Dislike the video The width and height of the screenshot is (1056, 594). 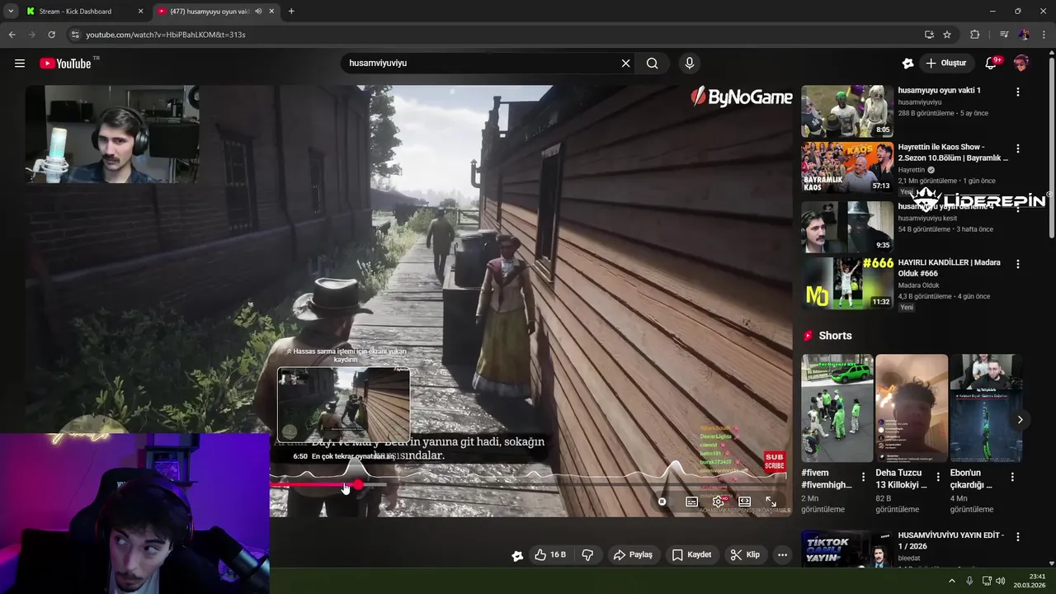click(587, 555)
